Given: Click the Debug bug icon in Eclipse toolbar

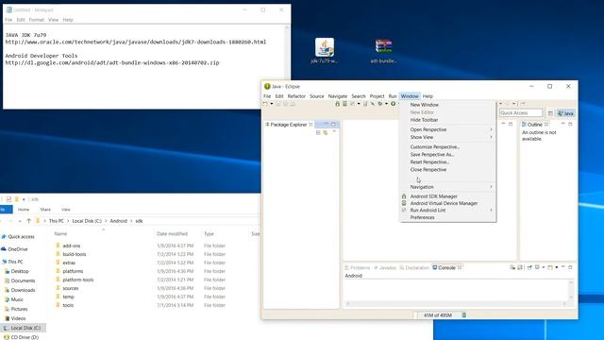Looking at the screenshot, I should pos(380,104).
